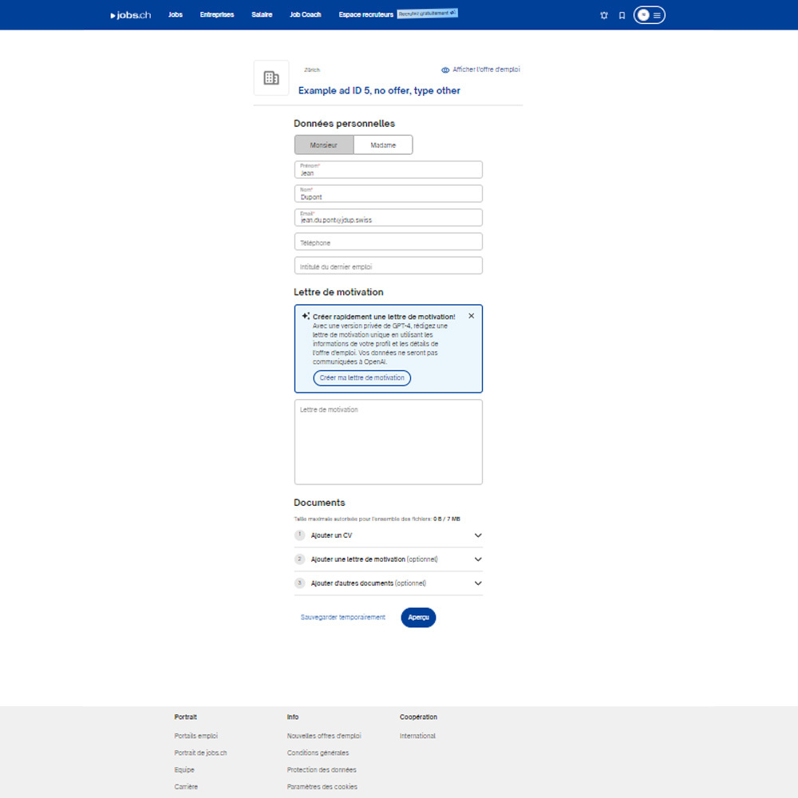Image resolution: width=798 pixels, height=798 pixels.
Task: Open saved jobs bookmark icon
Action: tap(622, 15)
